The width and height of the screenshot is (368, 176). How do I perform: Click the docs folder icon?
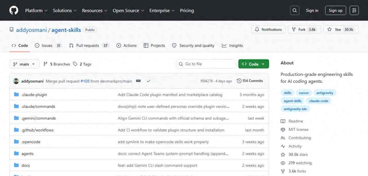[x=16, y=165]
